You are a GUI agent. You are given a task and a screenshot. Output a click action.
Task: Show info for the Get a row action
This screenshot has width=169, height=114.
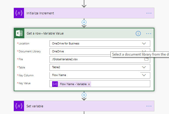pos(138,33)
